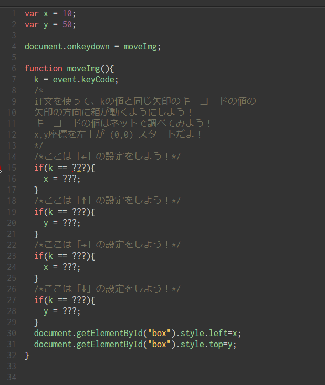Viewport: 325px width, 385px height.
Task: Click the ??? in x = ??? on line 16
Action: [x=69, y=179]
